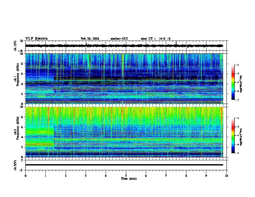255x197 pixels.
Task: Click the "VLF Spectra" title text
Action: point(36,39)
